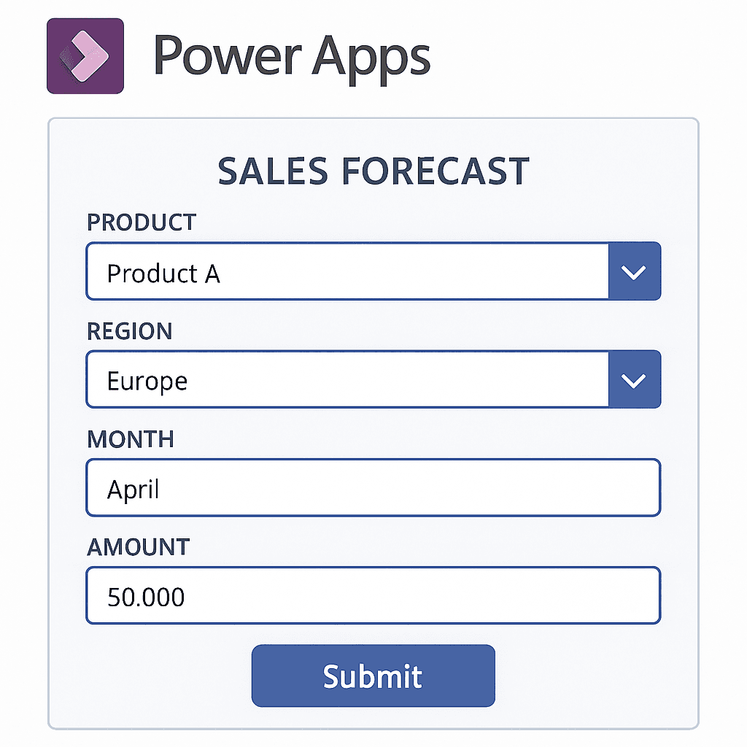Expand the Region dropdown chevron arrow
747x747 pixels.
[x=634, y=380]
